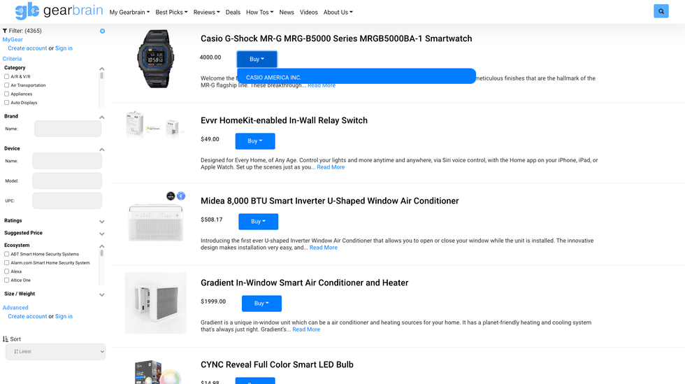This screenshot has width=685, height=384.
Task: Open the Casio G-Shock watch image
Action: 155,59
